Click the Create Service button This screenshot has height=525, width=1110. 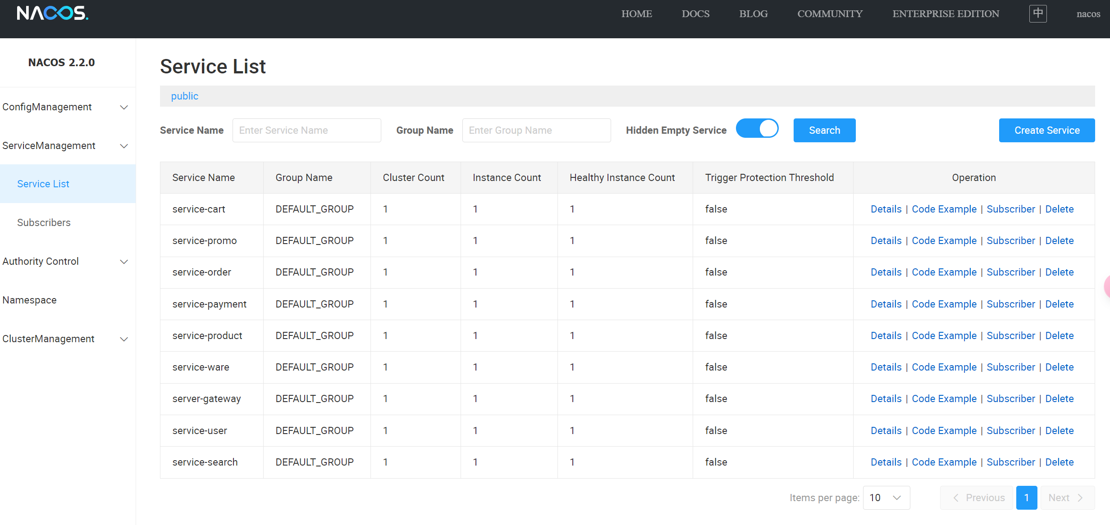[1046, 131]
